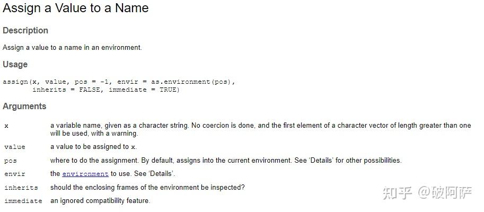The height and width of the screenshot is (212, 484).
Task: Click 'a value to be assigned to x' description
Action: (x=93, y=147)
